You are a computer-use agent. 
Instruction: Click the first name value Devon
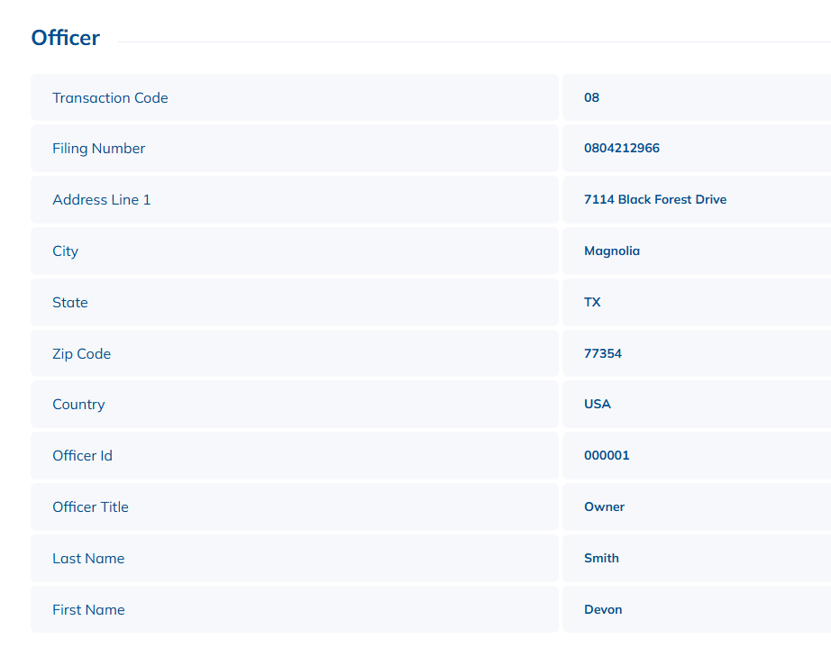click(603, 610)
